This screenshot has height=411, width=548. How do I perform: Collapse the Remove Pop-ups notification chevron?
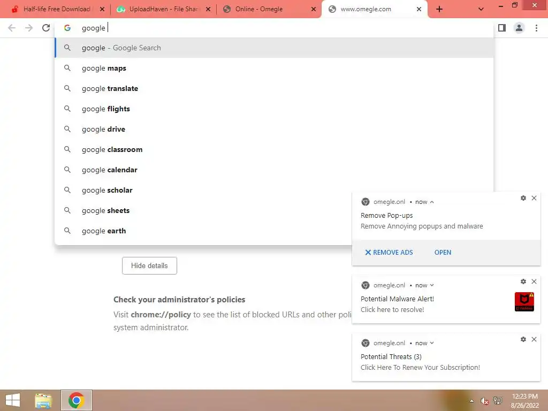[432, 202]
